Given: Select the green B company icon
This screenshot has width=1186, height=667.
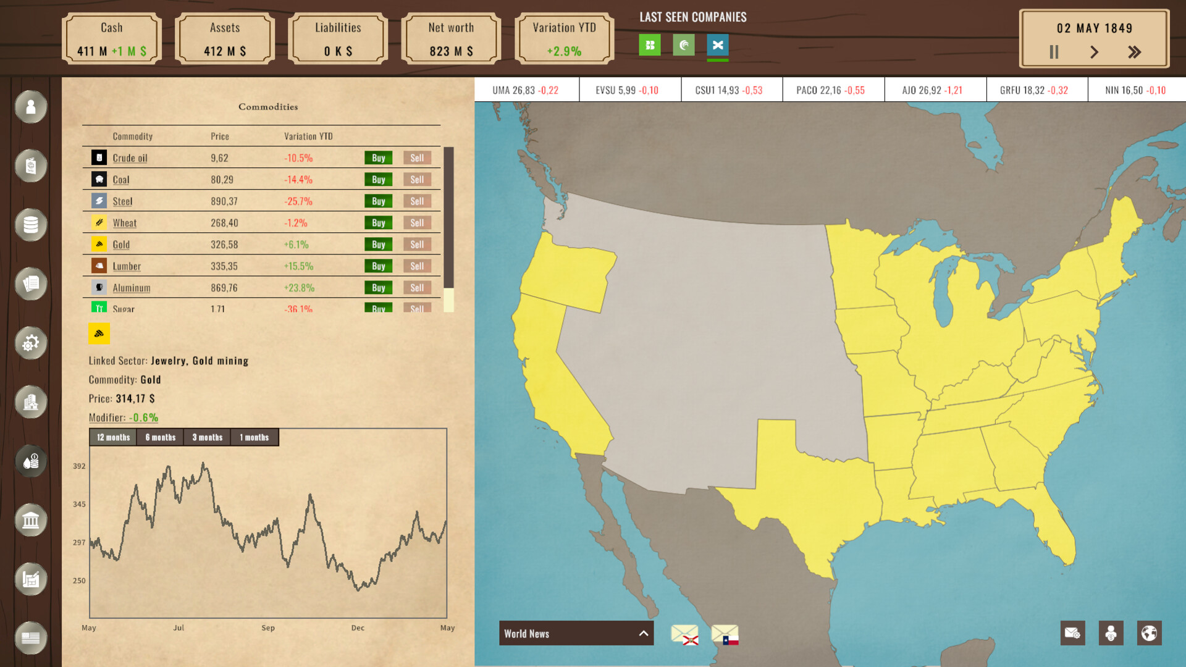Looking at the screenshot, I should coord(649,44).
